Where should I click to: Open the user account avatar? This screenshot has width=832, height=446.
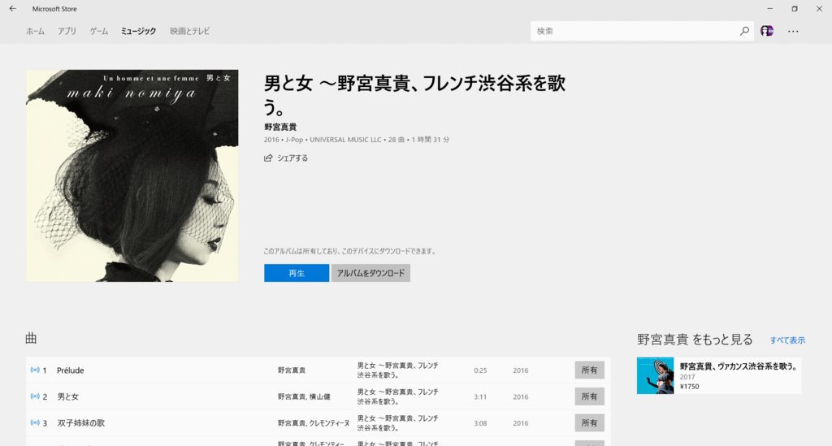coord(767,31)
